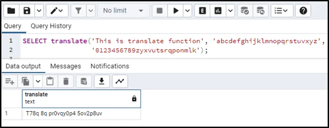
Task: Click the Explain button marked E
Action: [202, 11]
